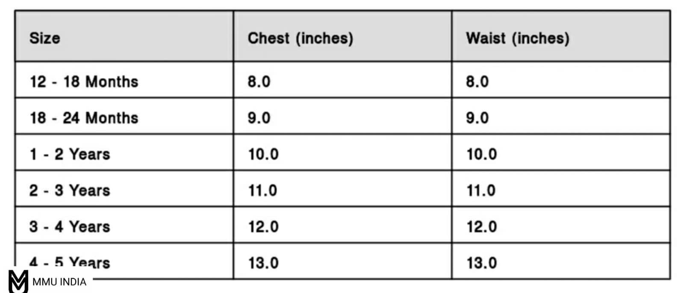Click the 3 - 4 Years size cell
This screenshot has height=293, width=684.
point(70,226)
